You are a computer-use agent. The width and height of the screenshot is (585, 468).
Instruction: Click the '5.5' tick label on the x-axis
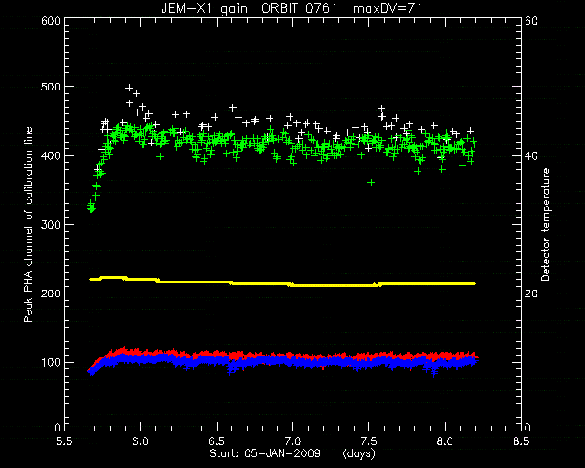[x=64, y=441]
